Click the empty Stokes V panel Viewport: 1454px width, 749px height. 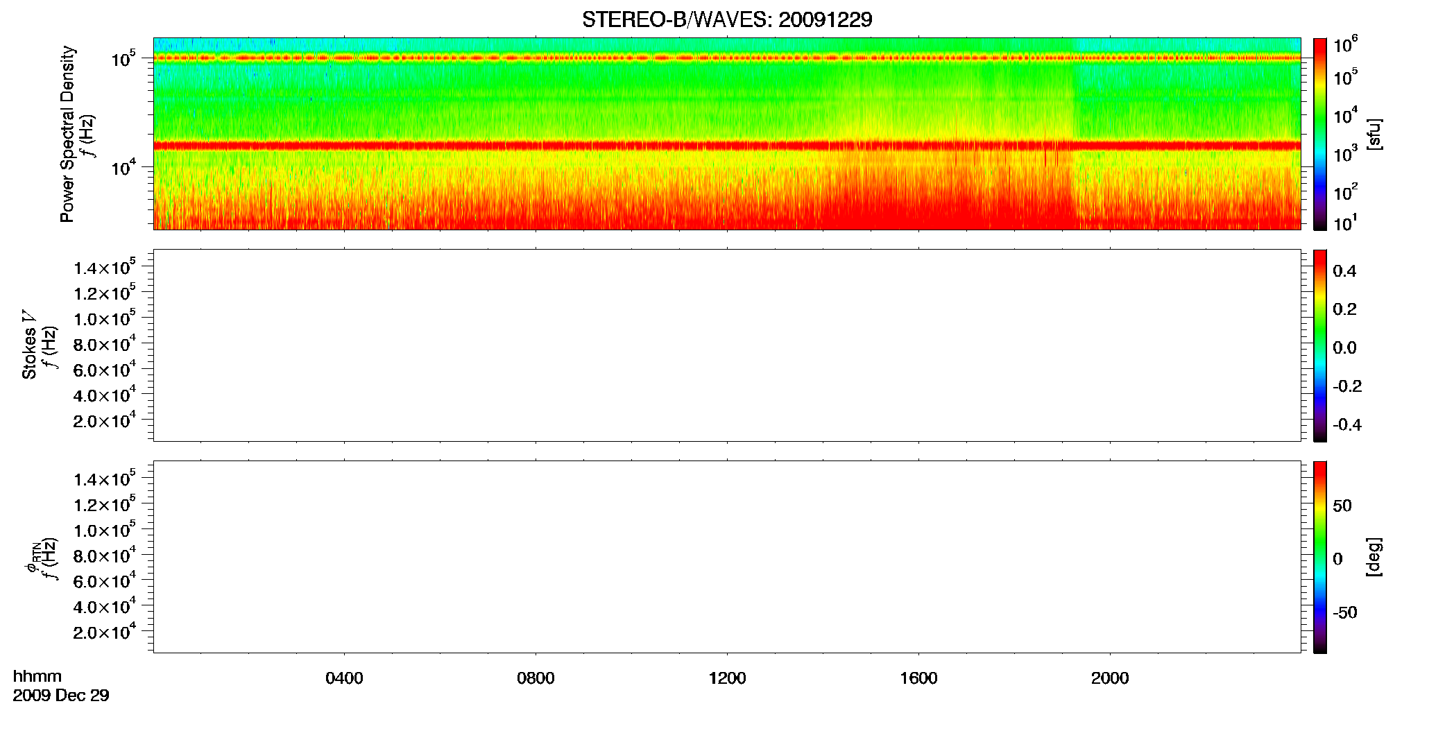(727, 345)
